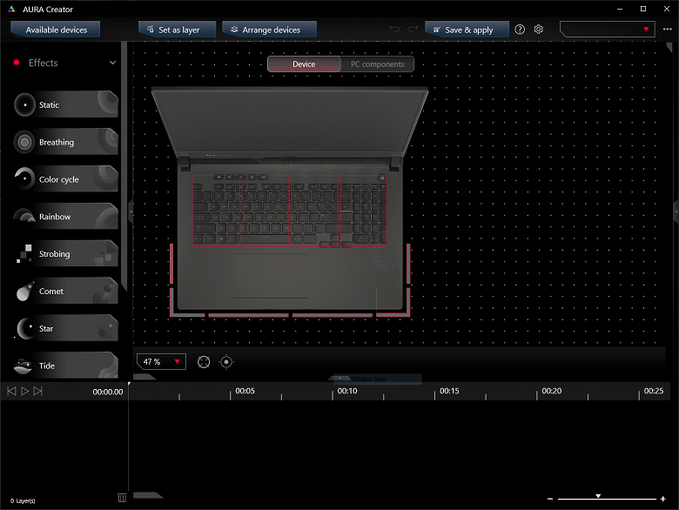679x510 pixels.
Task: Click the center target view icon
Action: click(226, 362)
